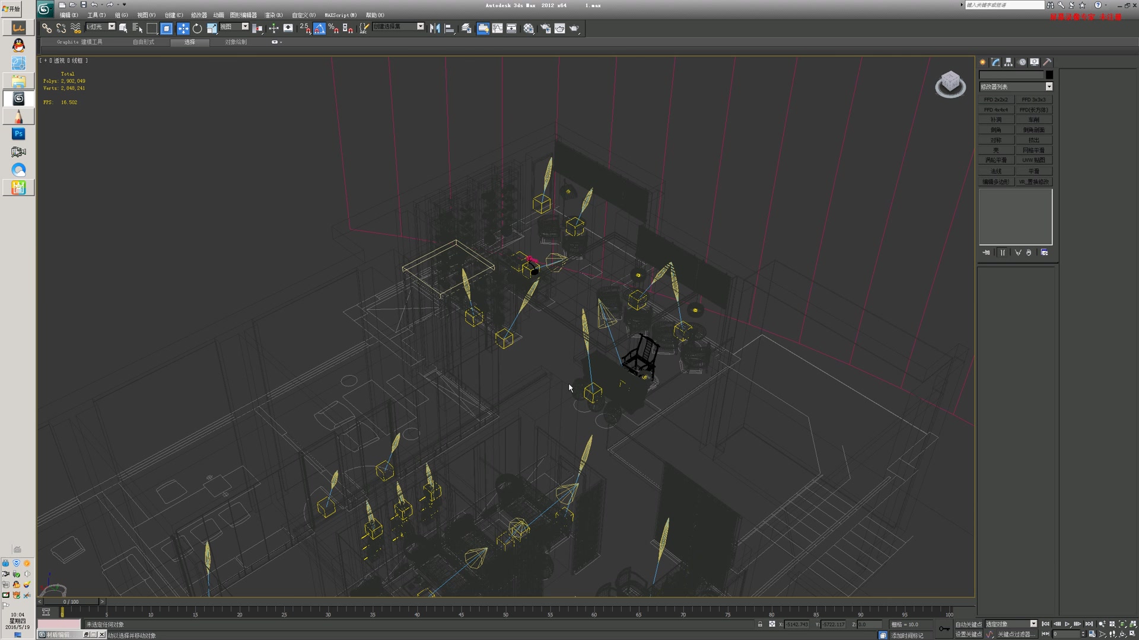Image resolution: width=1139 pixels, height=640 pixels.
Task: Click the Unlink Selection tool
Action: (61, 28)
